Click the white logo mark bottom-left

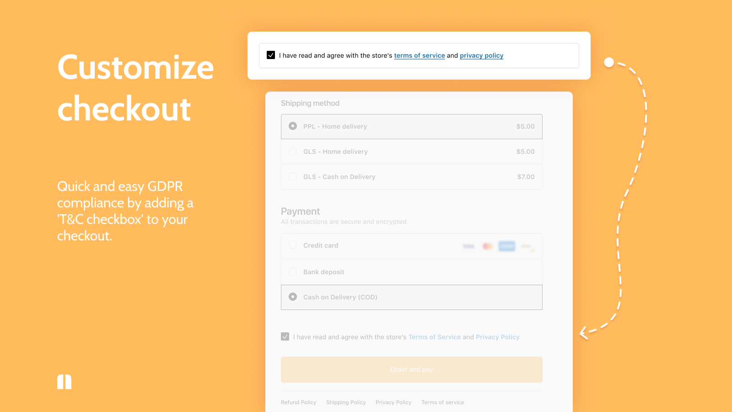[x=65, y=382]
